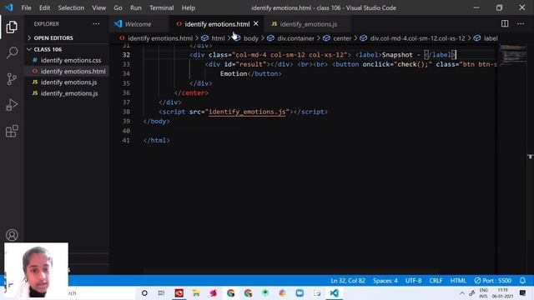Open the Run menu
The height and width of the screenshot is (300, 534).
(135, 7)
